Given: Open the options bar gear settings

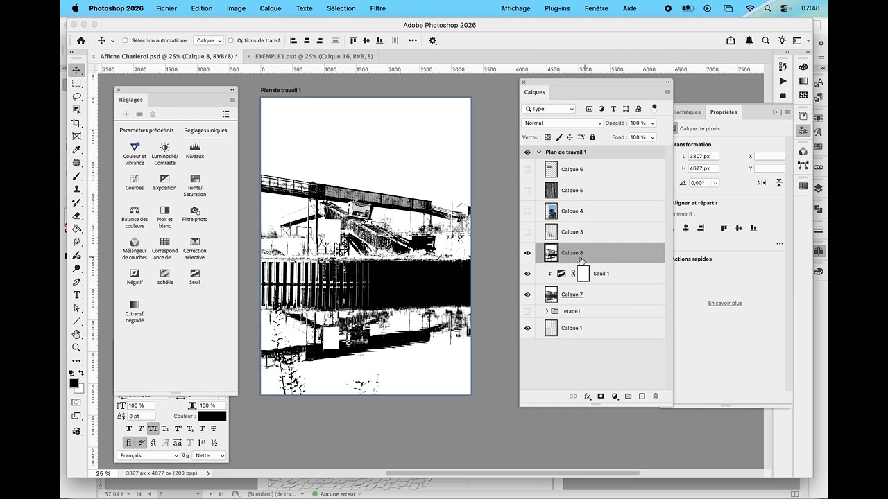Looking at the screenshot, I should (x=432, y=40).
